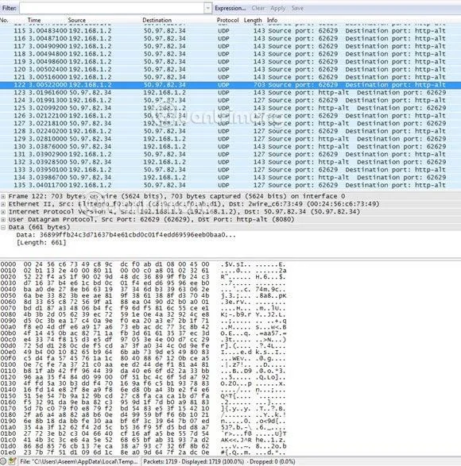Screen dimensions: 461x466
Task: Sort by the Source column header
Action: click(x=76, y=20)
